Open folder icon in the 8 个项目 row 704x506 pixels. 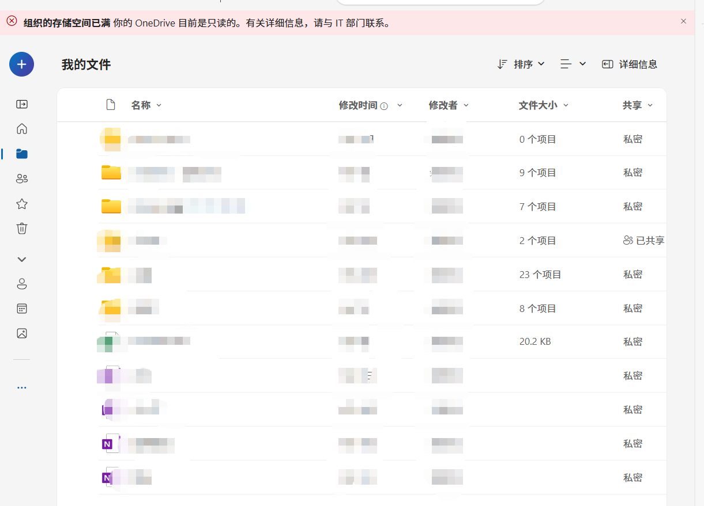point(110,309)
